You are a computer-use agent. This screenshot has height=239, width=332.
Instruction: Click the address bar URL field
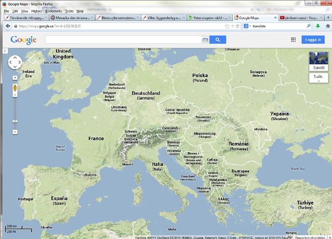coord(121,26)
